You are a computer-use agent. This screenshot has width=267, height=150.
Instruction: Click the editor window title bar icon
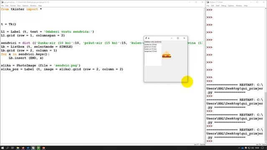click(x=2, y=2)
